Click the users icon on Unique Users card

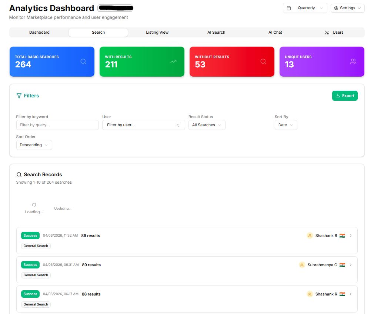point(353,61)
